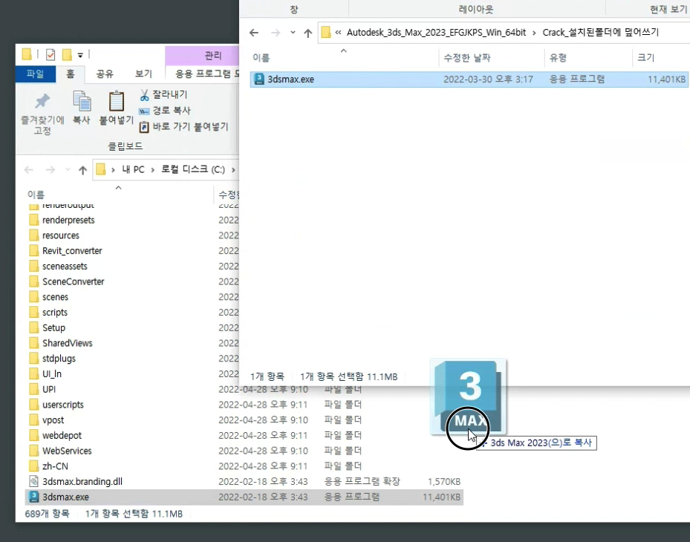The height and width of the screenshot is (542, 690).
Task: Go up one level in C: drive window
Action: pyautogui.click(x=82, y=170)
